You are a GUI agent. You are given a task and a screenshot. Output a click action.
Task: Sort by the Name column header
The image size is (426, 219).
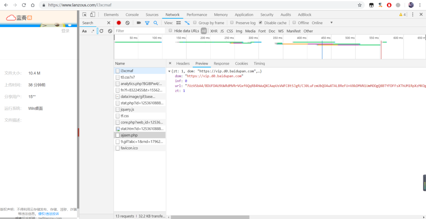tap(140, 63)
